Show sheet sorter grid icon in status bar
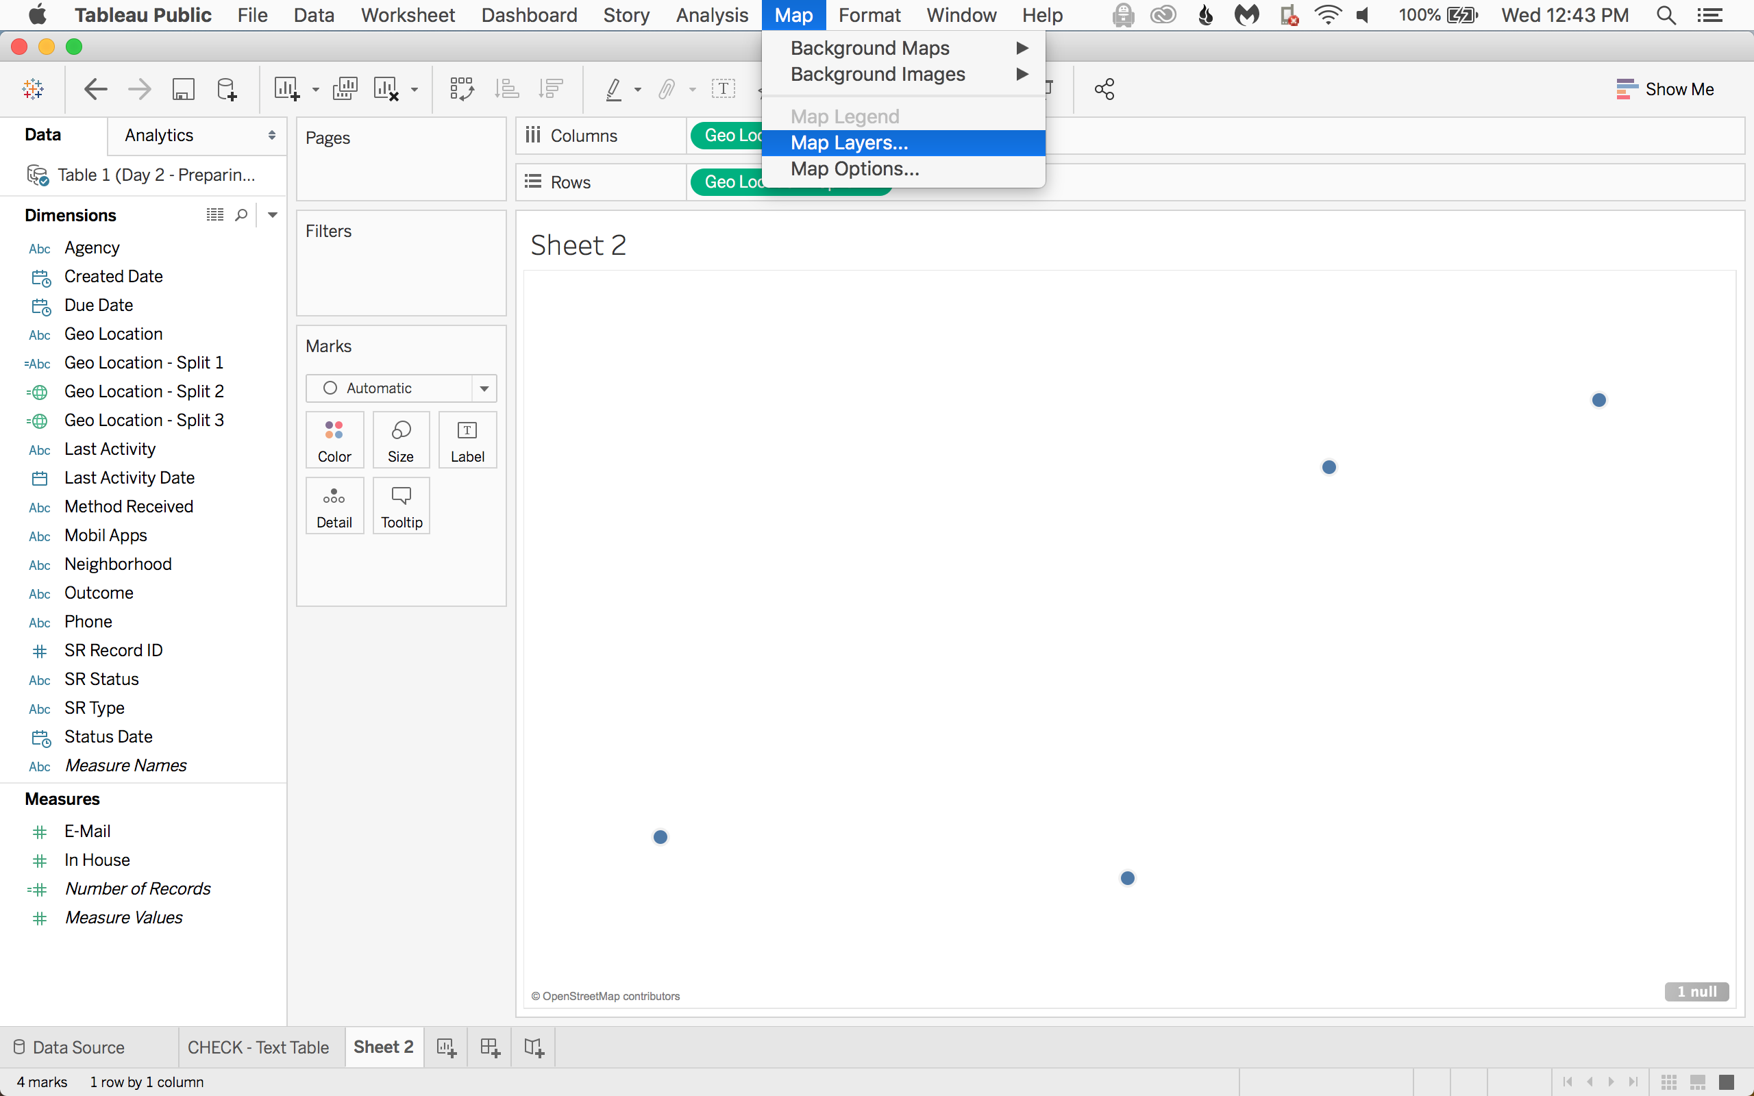Screen dimensions: 1754x1096 (x=1669, y=1082)
